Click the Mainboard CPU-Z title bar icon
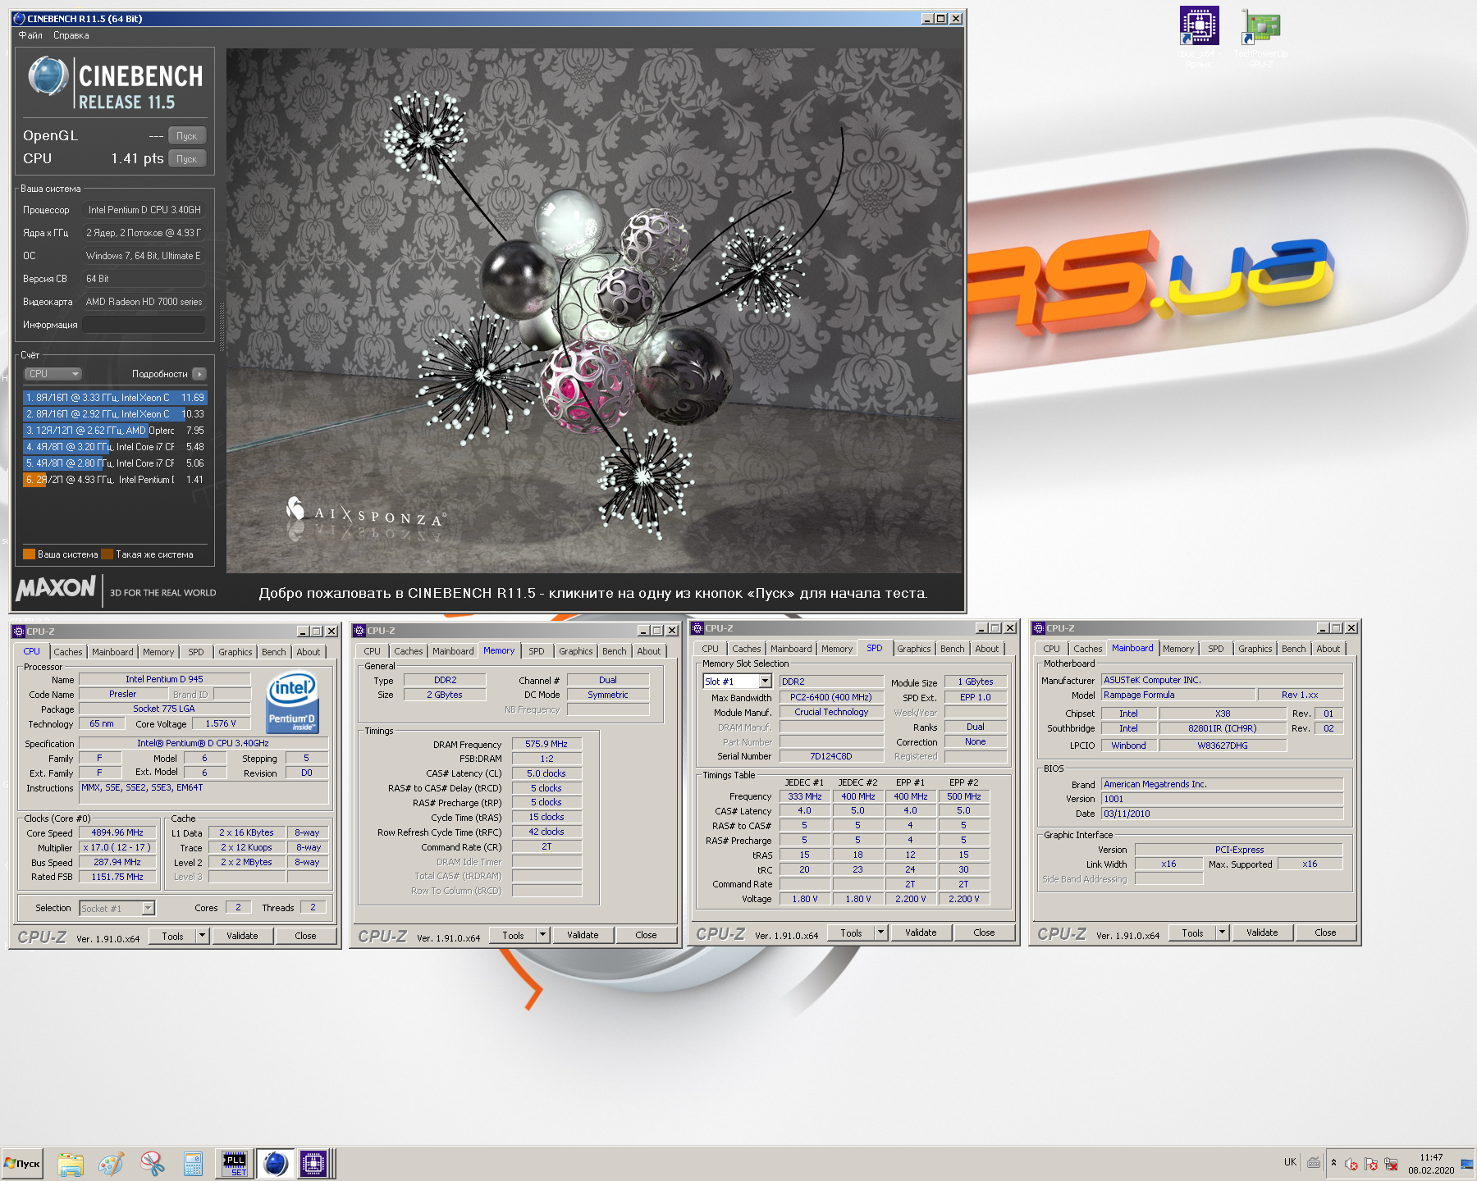Screen dimensions: 1477x1181 click(x=1039, y=628)
